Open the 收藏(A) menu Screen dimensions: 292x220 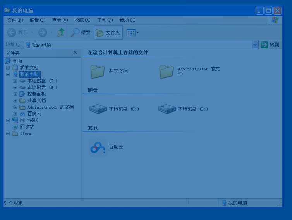[82, 20]
